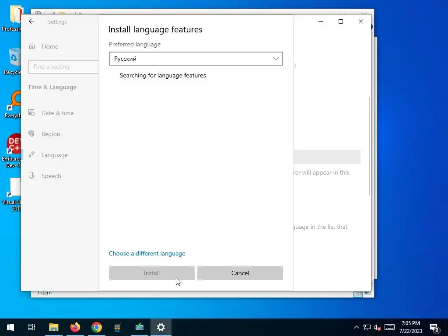This screenshot has width=448, height=336.
Task: Click the Install button
Action: pyautogui.click(x=151, y=273)
